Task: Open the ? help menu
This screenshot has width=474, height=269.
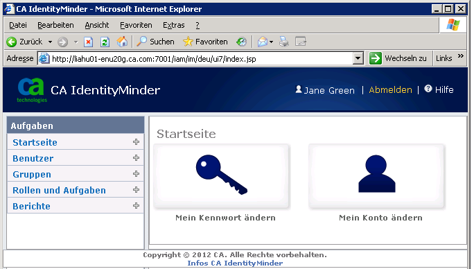Action: coord(197,25)
